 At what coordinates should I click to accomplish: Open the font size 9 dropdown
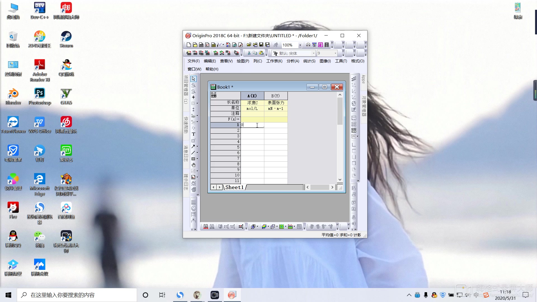point(335,53)
